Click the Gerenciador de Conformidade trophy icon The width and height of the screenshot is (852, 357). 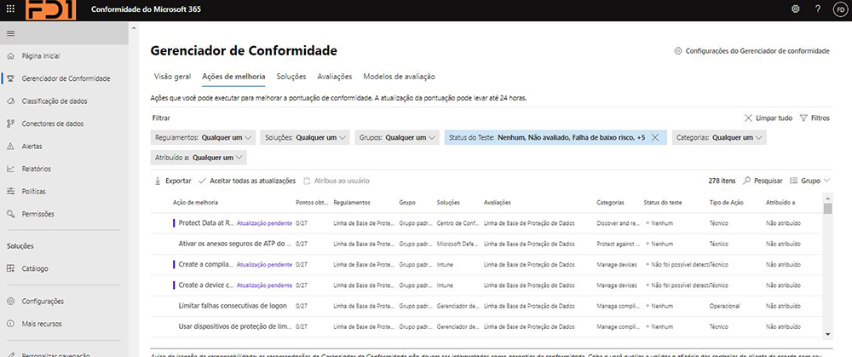[10, 78]
